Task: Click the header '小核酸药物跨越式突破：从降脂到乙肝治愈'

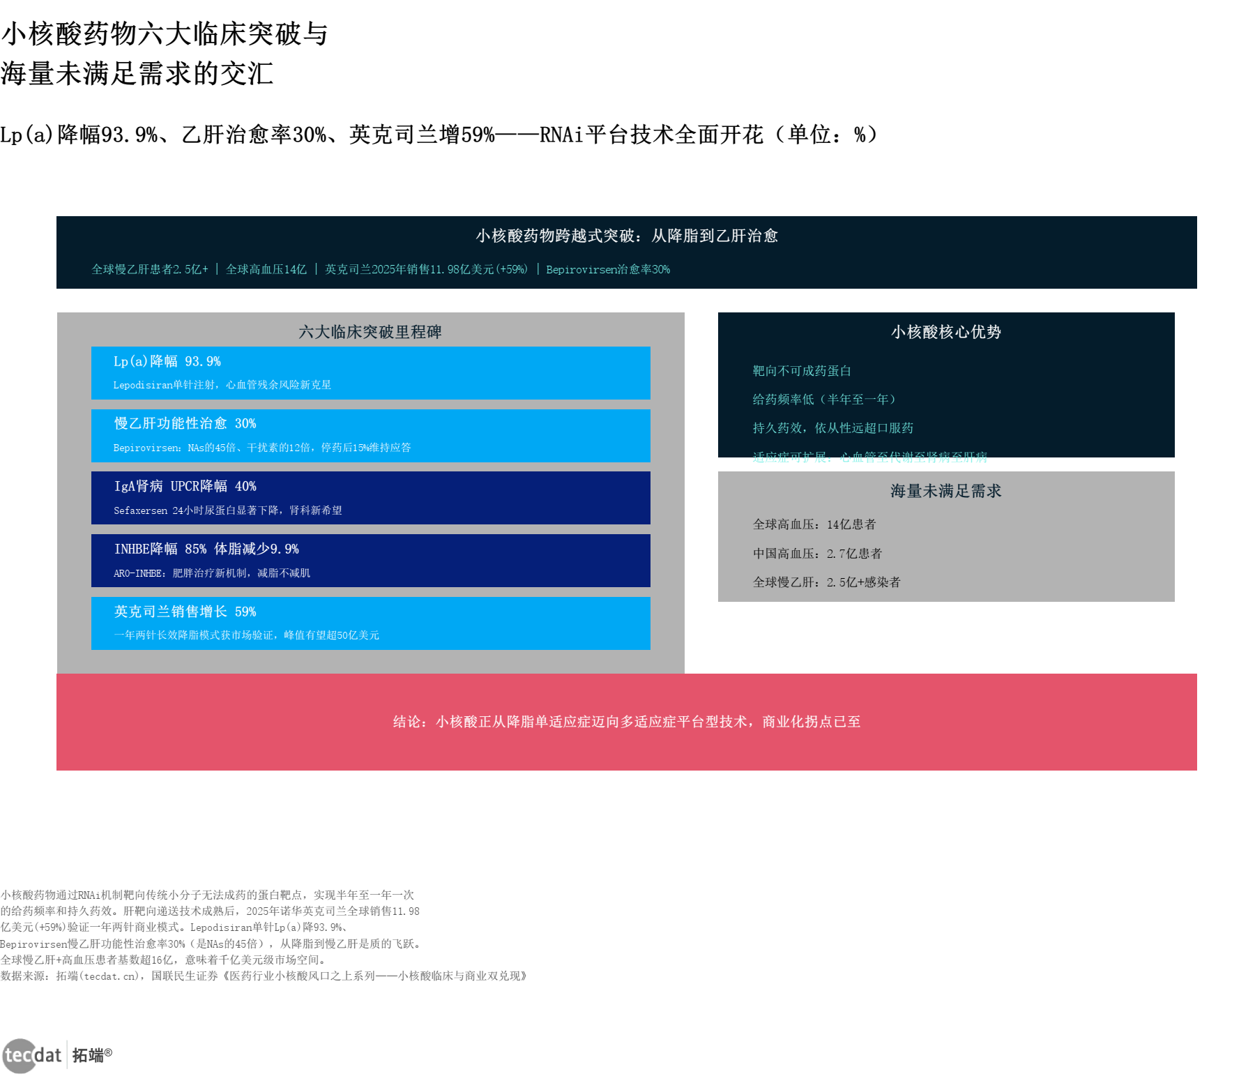Action: pyautogui.click(x=627, y=236)
